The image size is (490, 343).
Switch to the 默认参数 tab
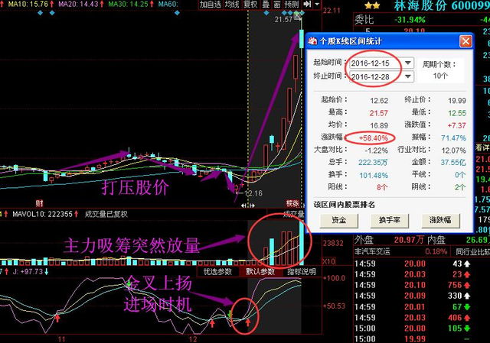coord(260,272)
